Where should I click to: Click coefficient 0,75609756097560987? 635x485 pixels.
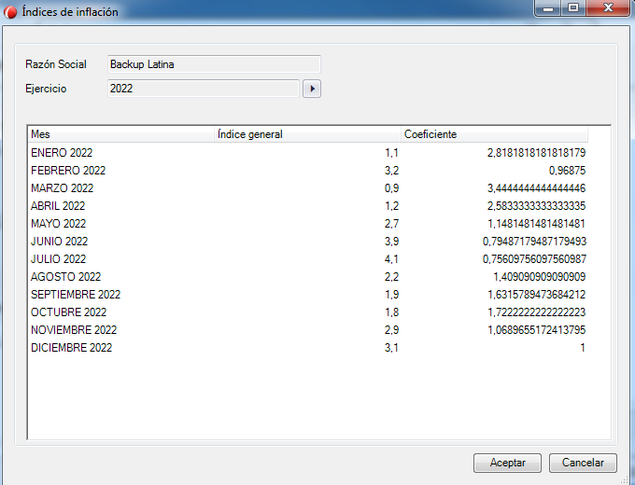coord(534,259)
